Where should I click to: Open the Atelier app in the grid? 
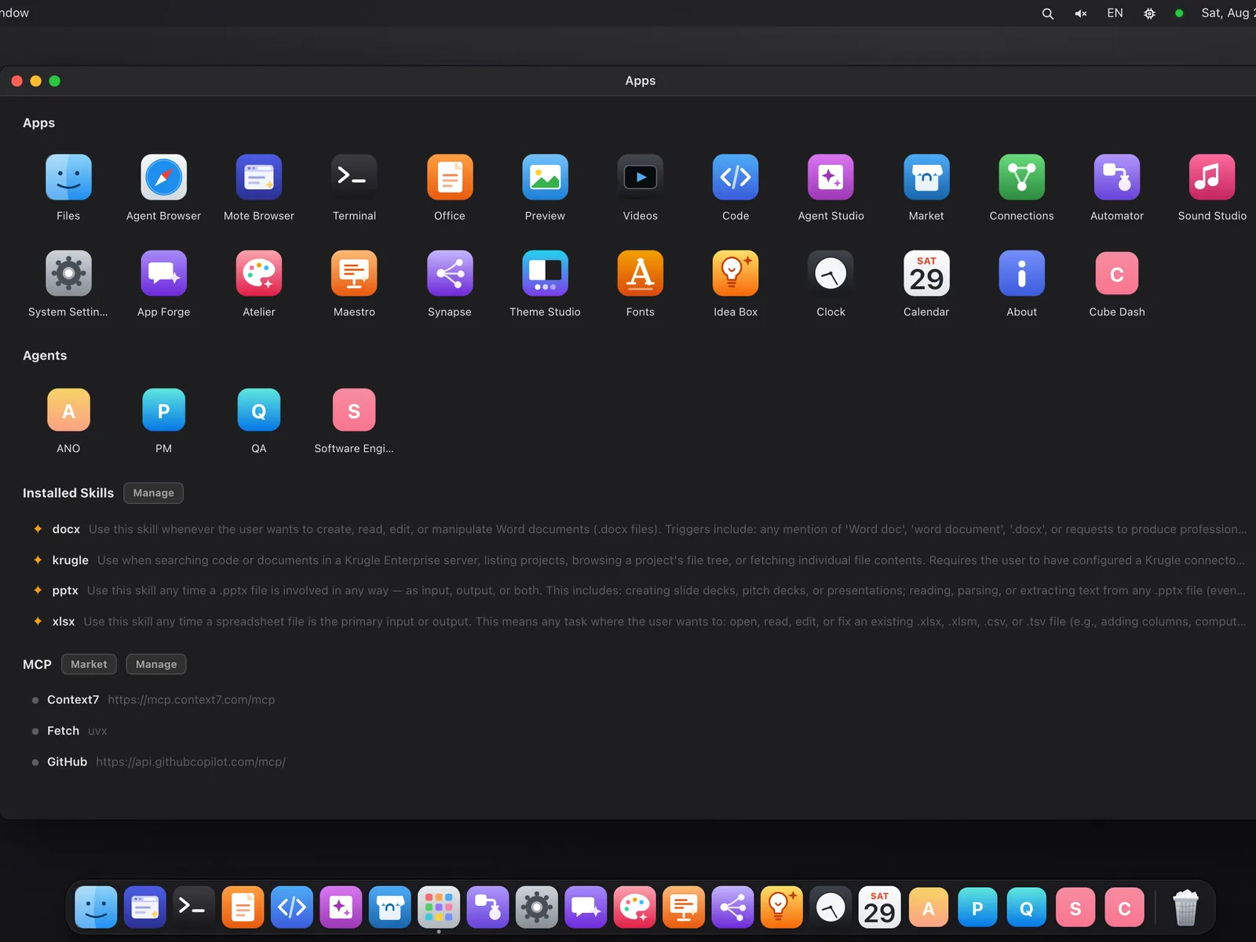259,273
